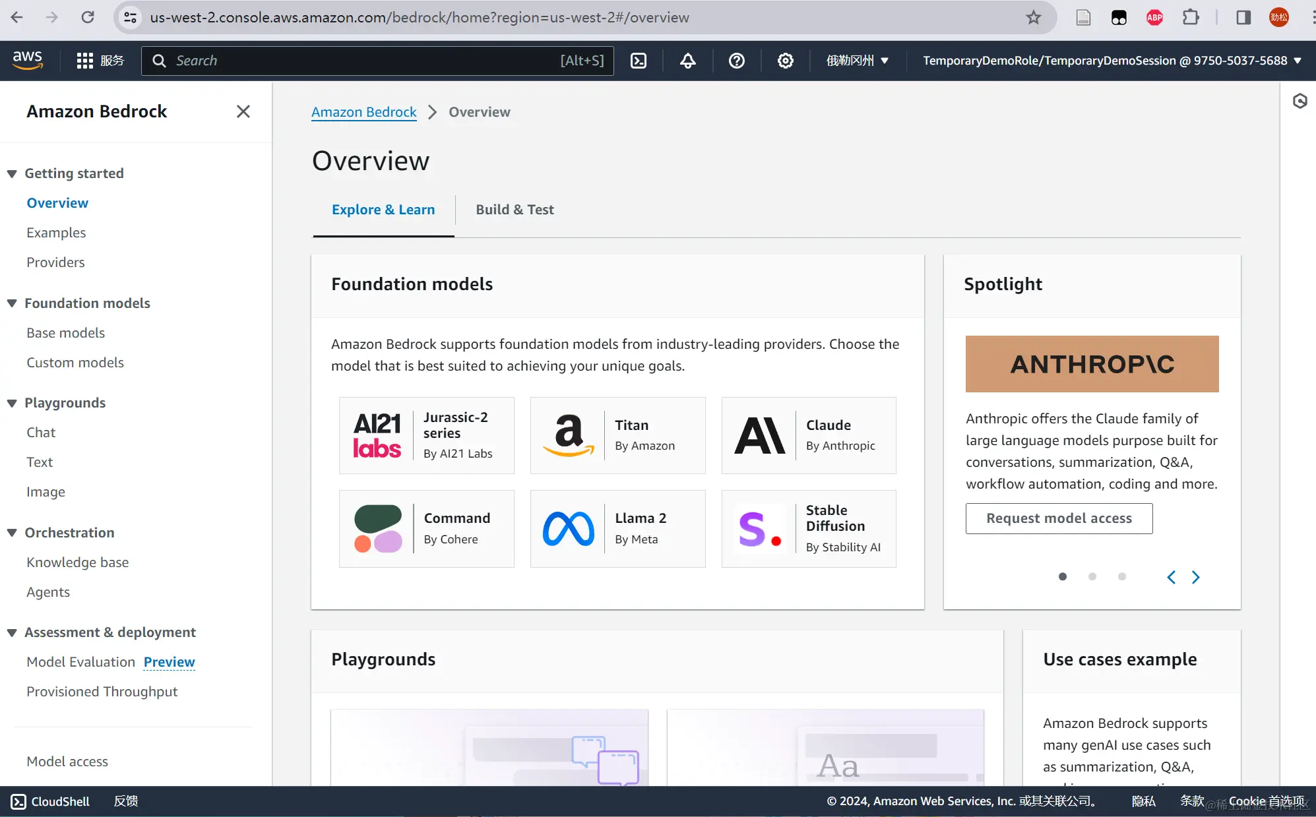Toggle the browser side panel icon
Viewport: 1316px width, 817px height.
[x=1243, y=18]
